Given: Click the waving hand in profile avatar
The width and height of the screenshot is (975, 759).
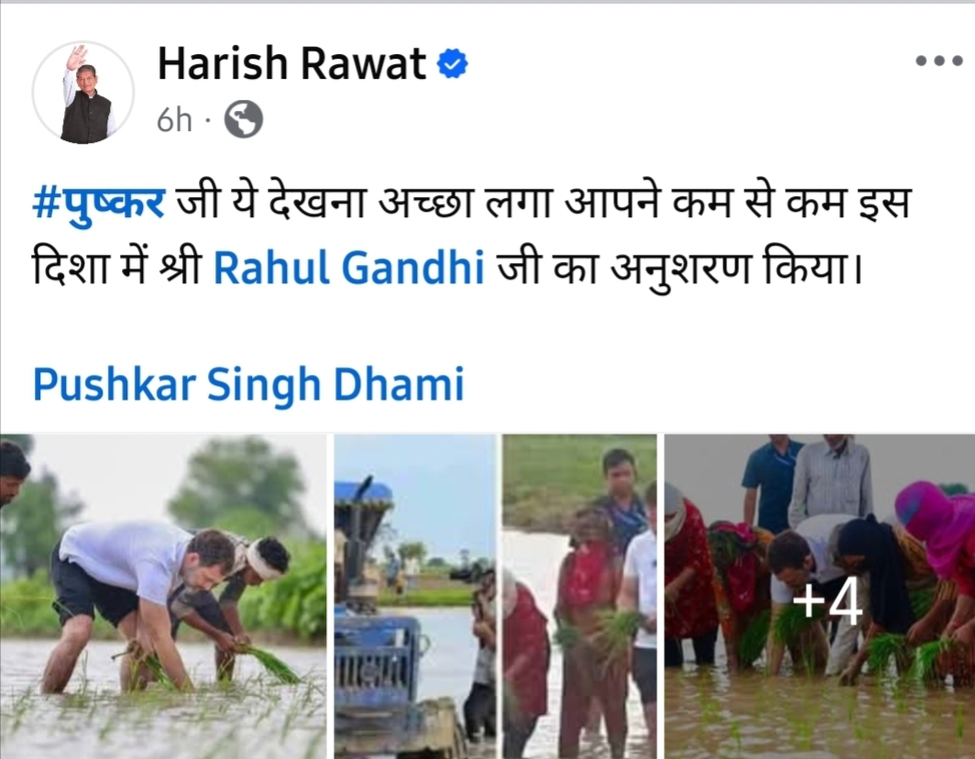Looking at the screenshot, I should coord(78,56).
